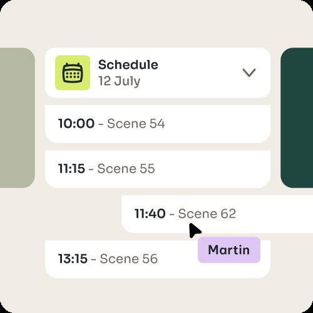This screenshot has width=313, height=313.
Task: Expand the Schedule chevron dropdown
Action: [x=249, y=73]
